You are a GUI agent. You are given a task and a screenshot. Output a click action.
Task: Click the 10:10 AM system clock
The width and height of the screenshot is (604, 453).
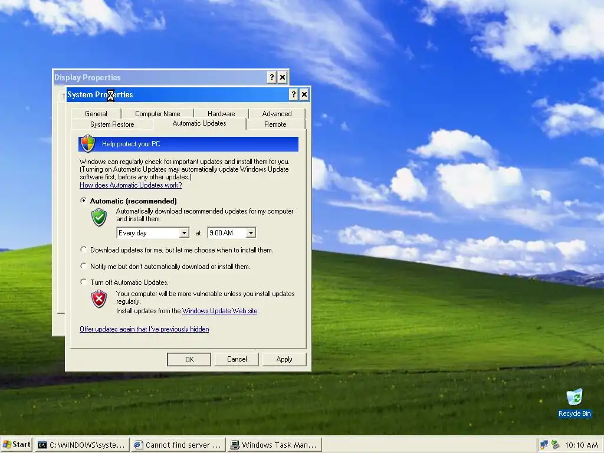pos(581,445)
